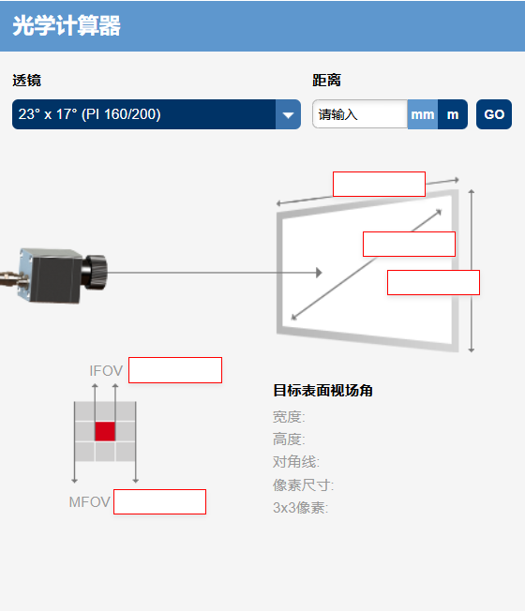Click the MFOV value box

coord(159,502)
